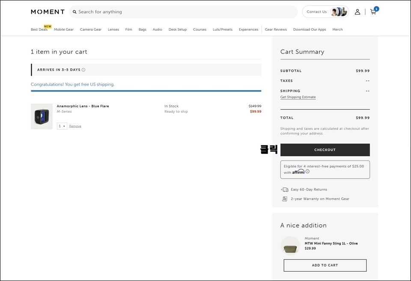Screen dimensions: 411x281
Task: Click the struck-through $149.99 price
Action: (x=255, y=106)
